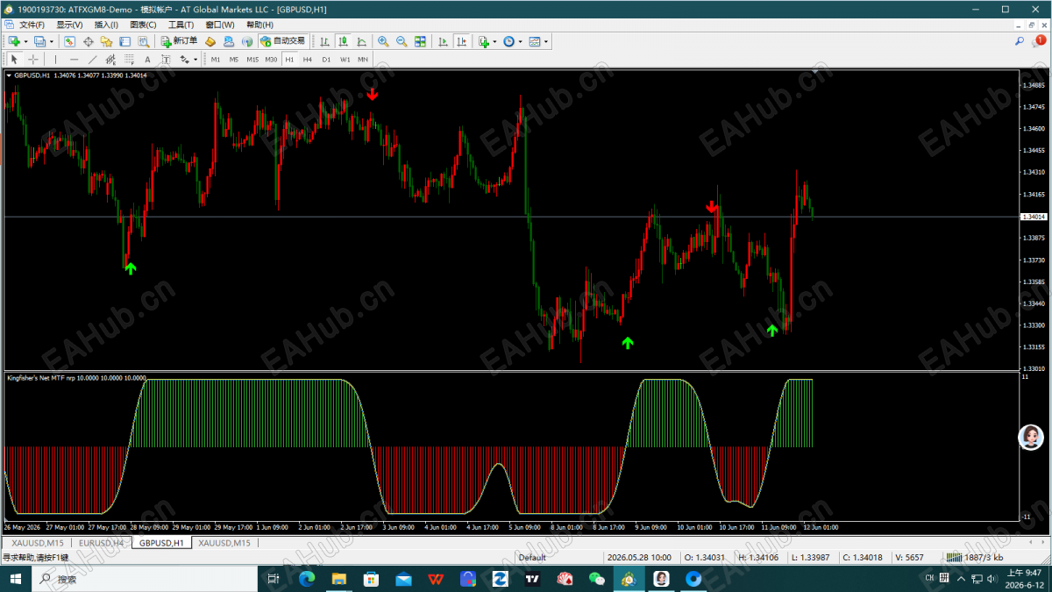Select the text (A) tool
Image resolution: width=1052 pixels, height=592 pixels.
[147, 60]
